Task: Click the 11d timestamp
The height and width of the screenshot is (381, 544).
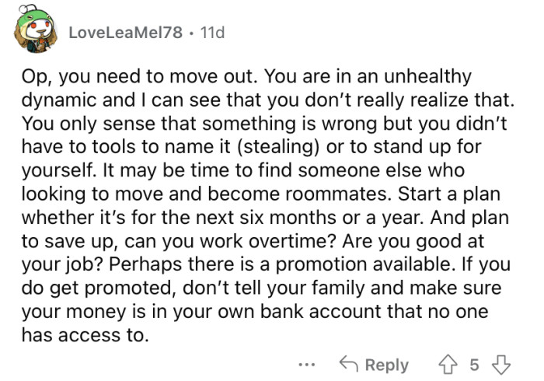Action: (x=211, y=33)
